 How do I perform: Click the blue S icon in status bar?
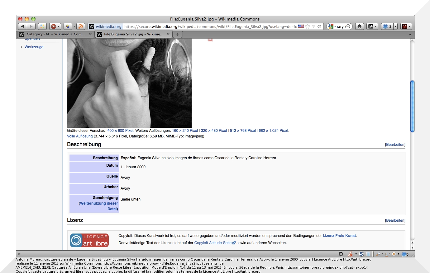click(361, 254)
